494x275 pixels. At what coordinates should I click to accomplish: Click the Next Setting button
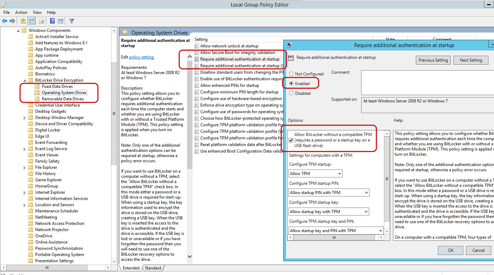[470, 60]
